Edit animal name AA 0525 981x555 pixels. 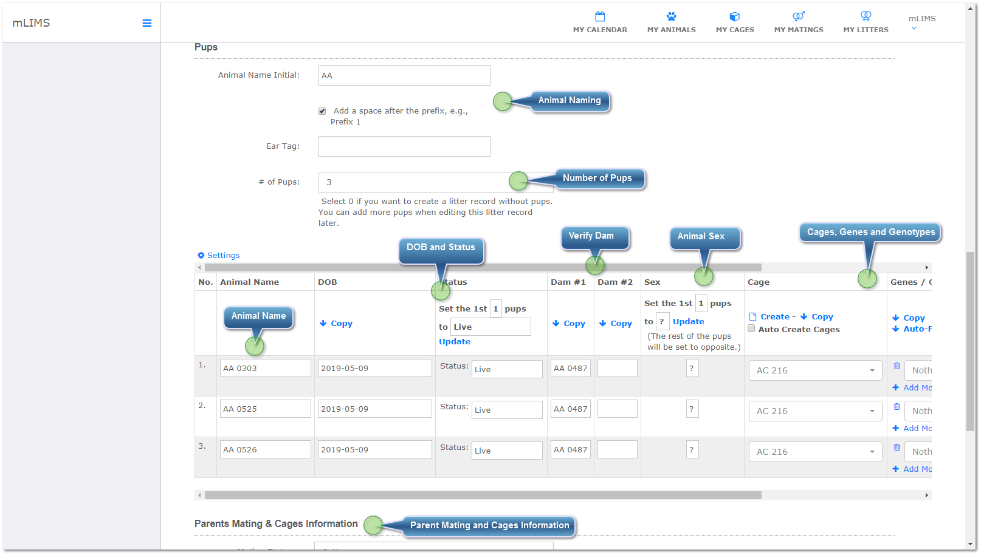pyautogui.click(x=266, y=409)
